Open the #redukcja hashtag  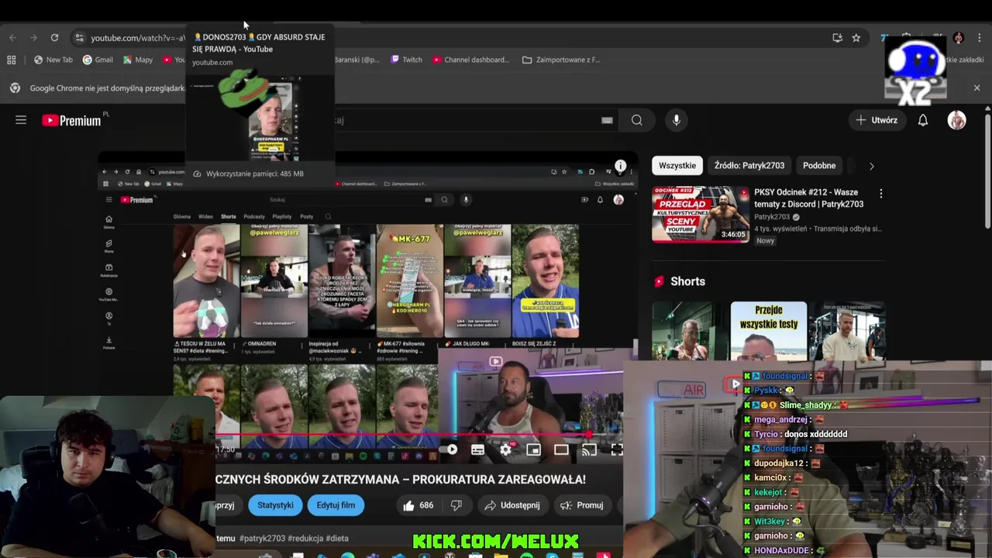click(x=305, y=538)
